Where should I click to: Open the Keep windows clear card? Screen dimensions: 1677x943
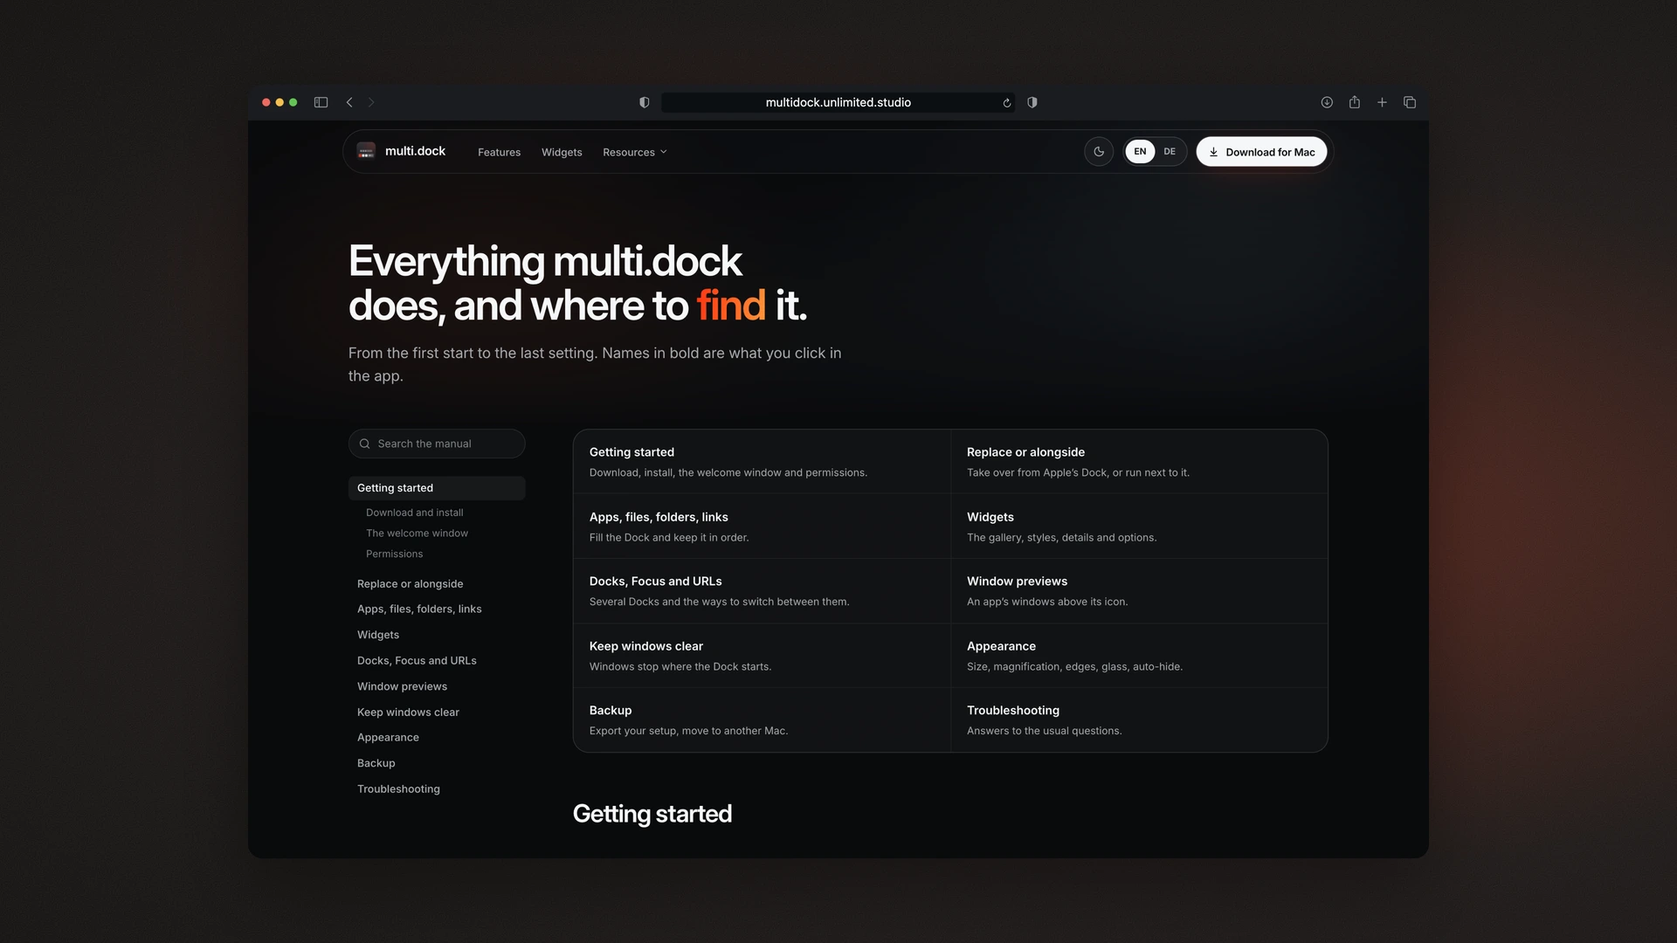pos(762,656)
